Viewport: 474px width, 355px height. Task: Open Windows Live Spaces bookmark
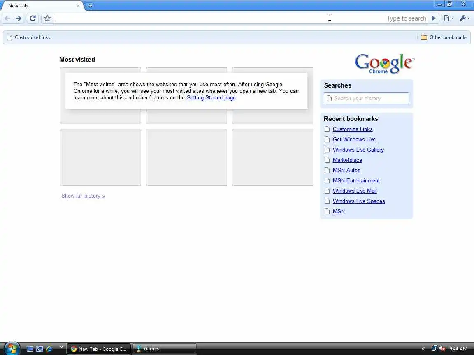click(359, 201)
